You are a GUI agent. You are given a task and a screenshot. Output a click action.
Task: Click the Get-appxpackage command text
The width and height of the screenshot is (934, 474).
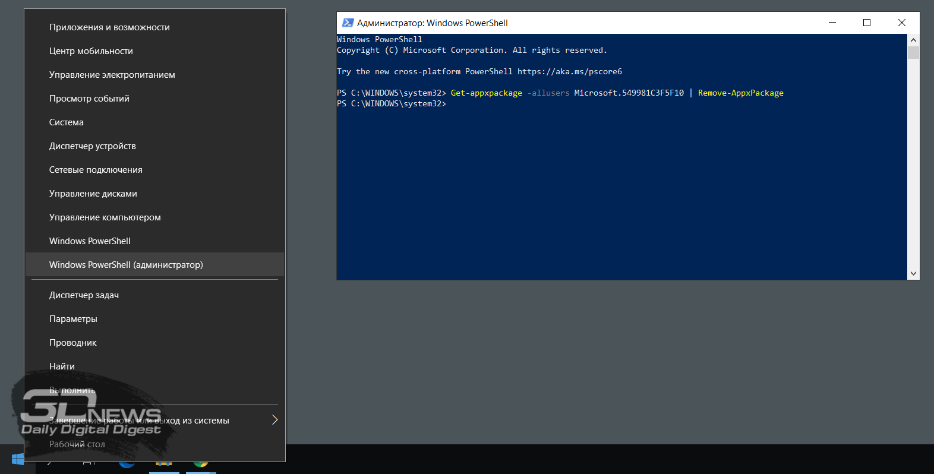click(x=487, y=93)
